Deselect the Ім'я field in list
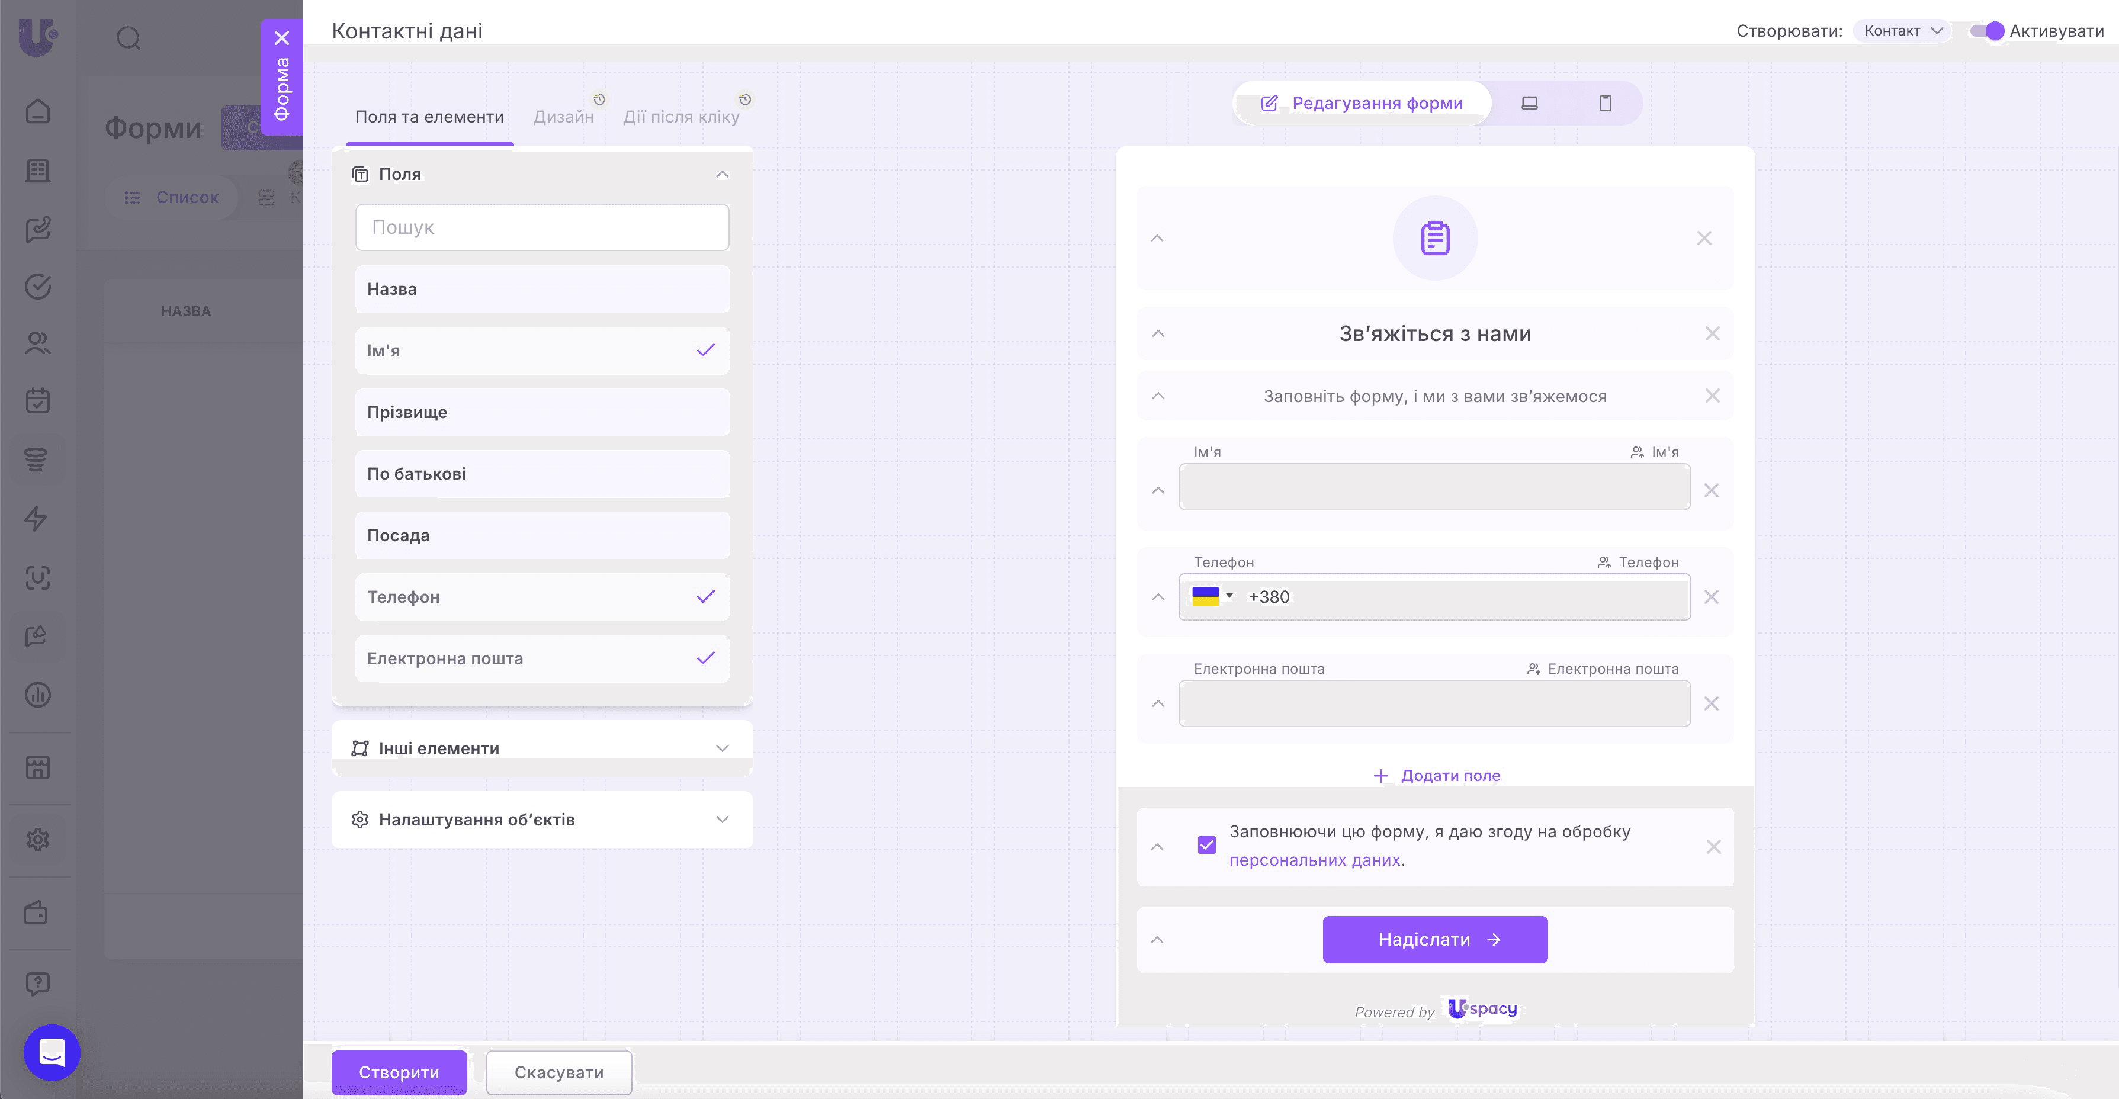This screenshot has height=1099, width=2119. (x=541, y=351)
